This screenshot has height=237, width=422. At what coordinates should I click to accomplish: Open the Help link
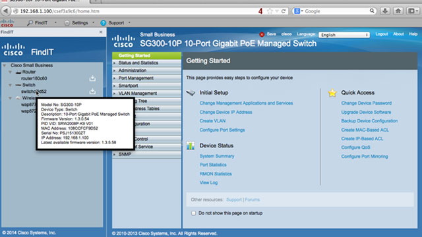click(413, 34)
